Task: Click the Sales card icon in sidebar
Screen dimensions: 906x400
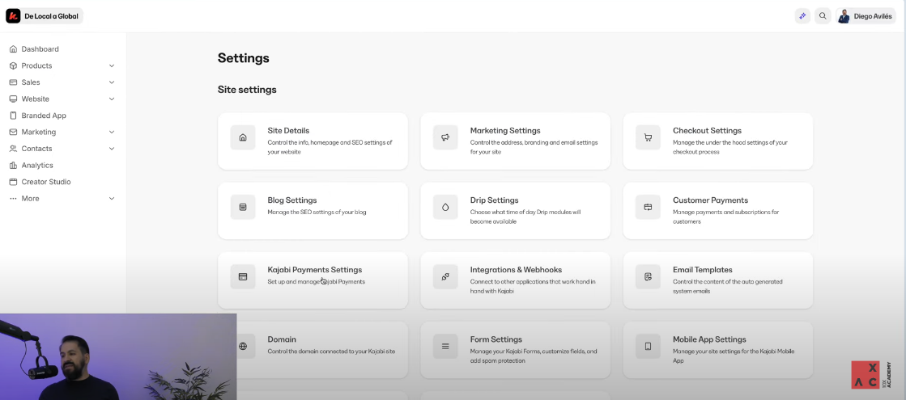Action: pyautogui.click(x=13, y=82)
